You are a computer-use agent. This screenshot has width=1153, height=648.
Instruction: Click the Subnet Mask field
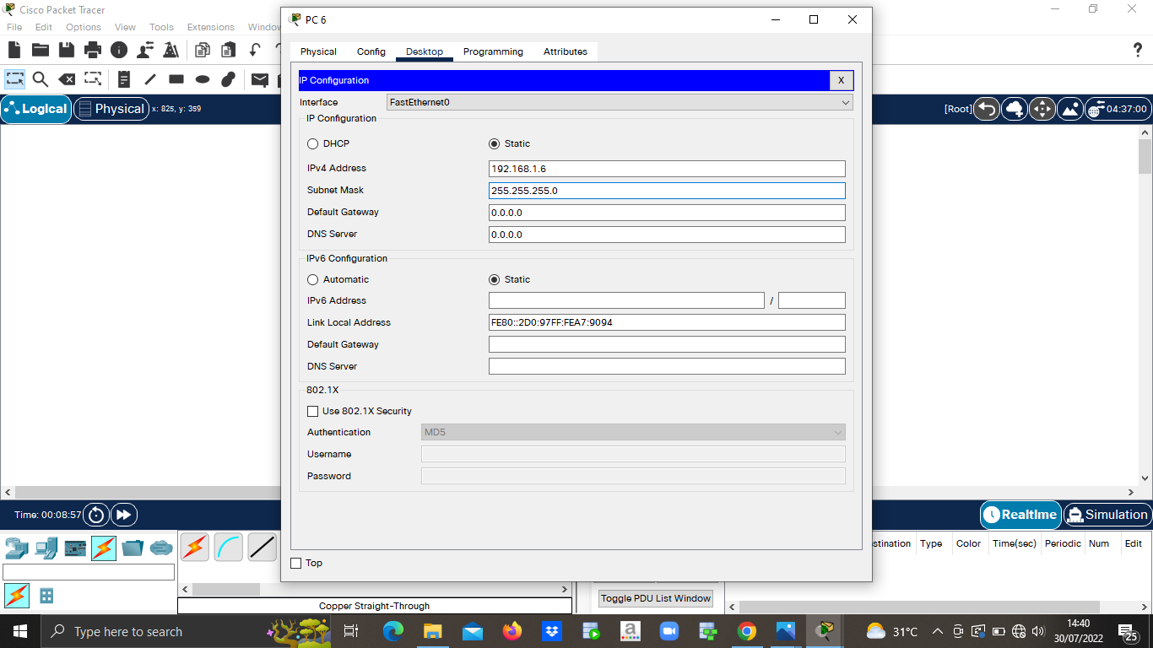point(667,191)
